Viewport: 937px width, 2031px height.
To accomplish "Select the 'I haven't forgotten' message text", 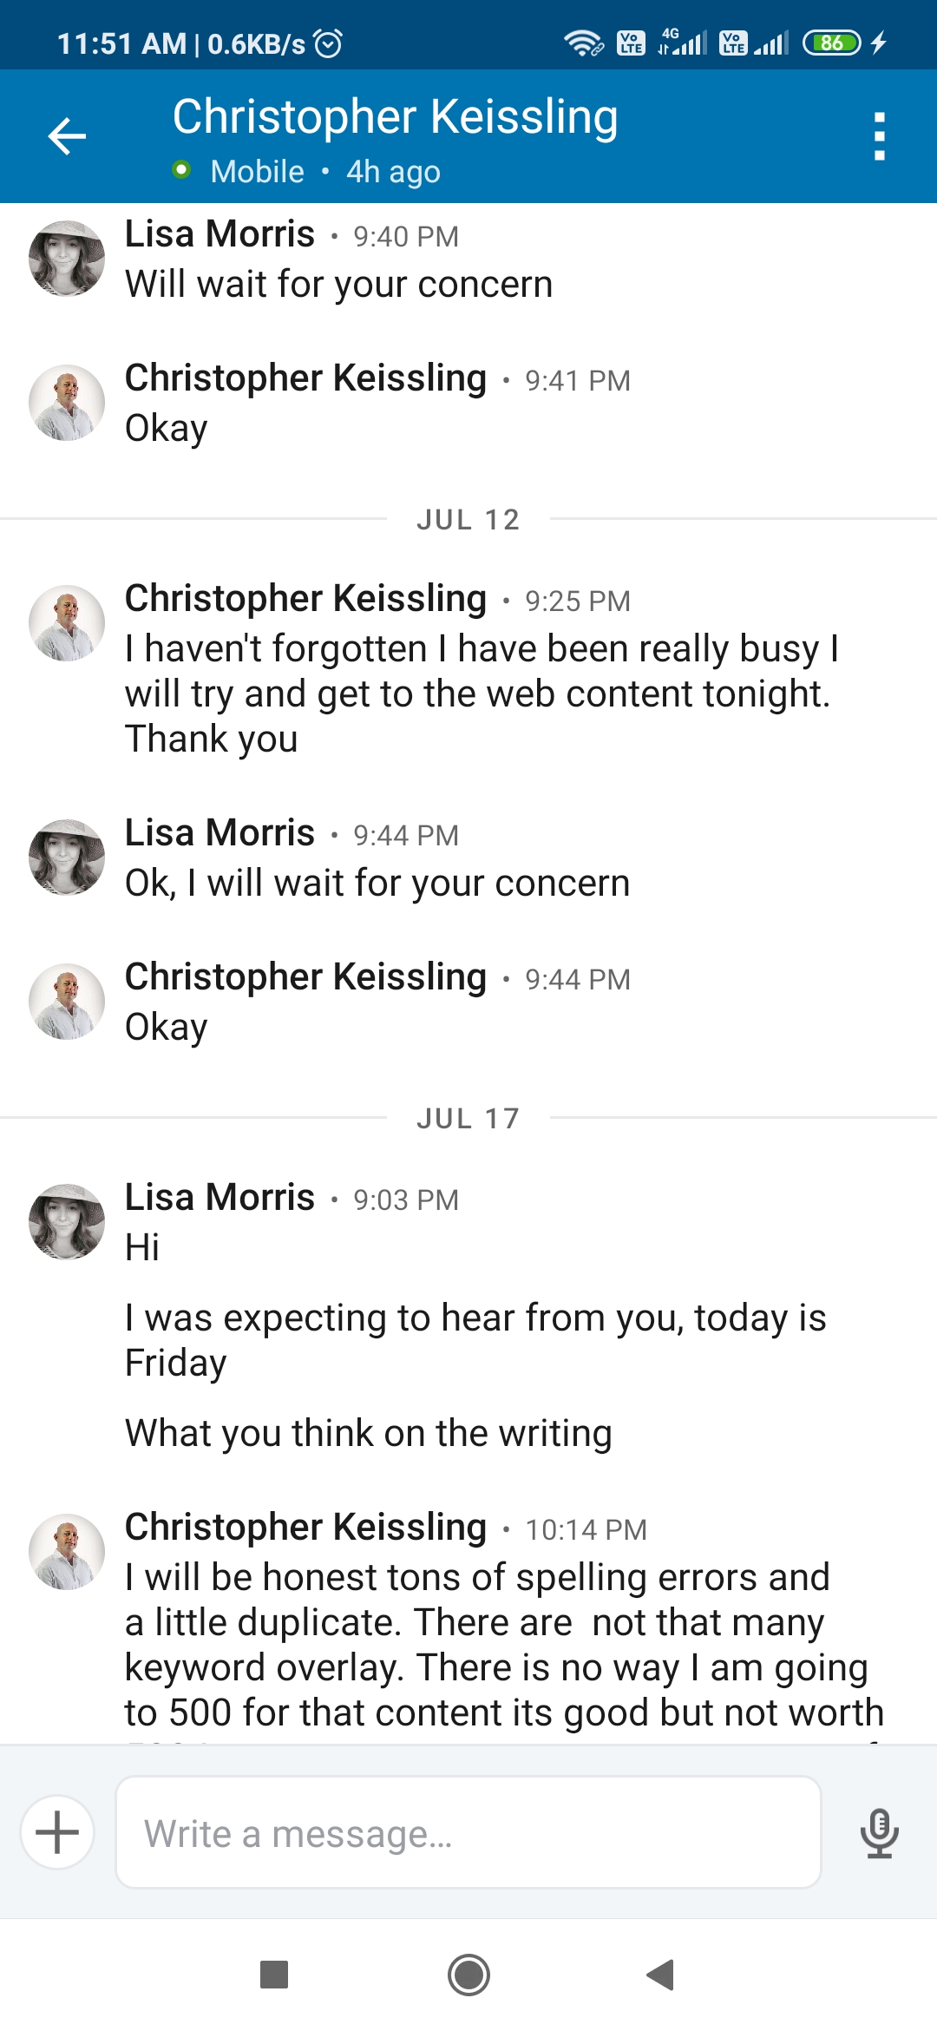I will (482, 693).
